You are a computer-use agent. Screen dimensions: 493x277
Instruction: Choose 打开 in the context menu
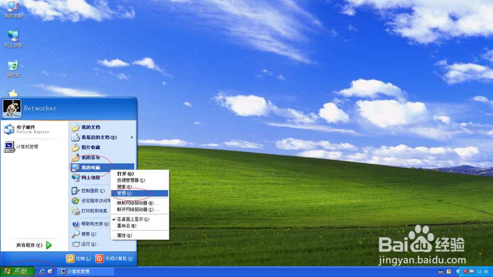140,174
